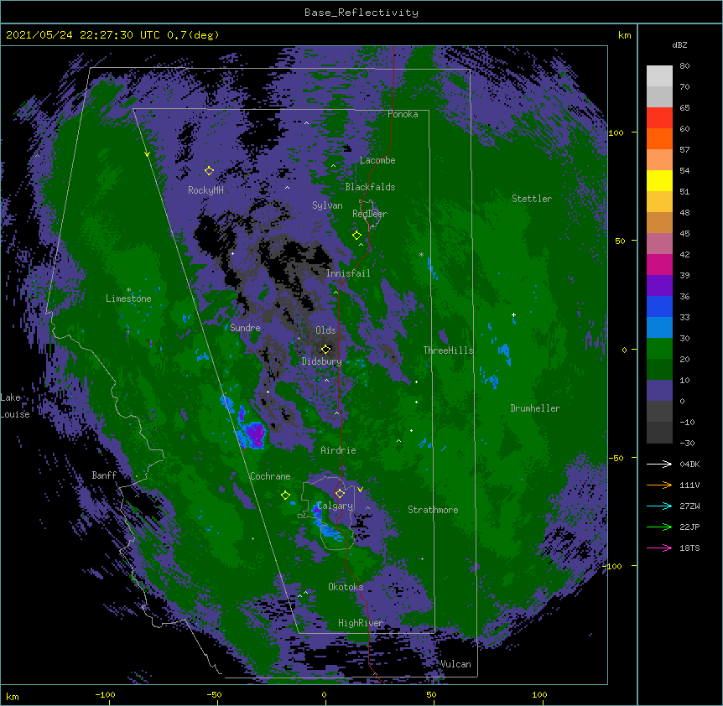The width and height of the screenshot is (723, 706).
Task: Select the cyan 27ZW arrow icon
Action: click(x=659, y=506)
